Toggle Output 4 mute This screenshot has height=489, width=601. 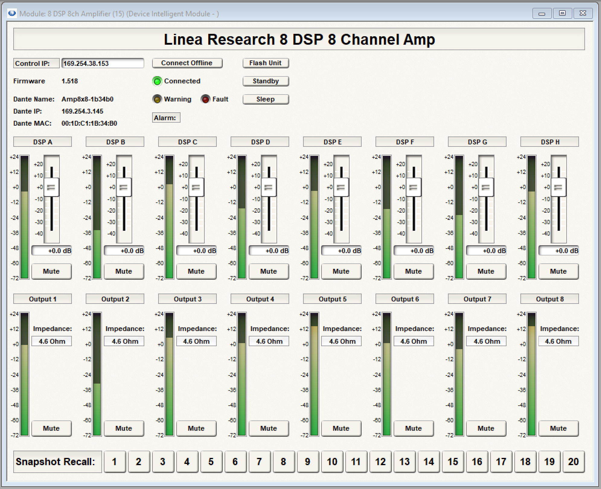tap(269, 428)
